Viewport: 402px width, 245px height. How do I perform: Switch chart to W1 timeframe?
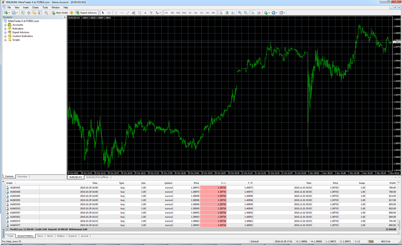point(208,13)
